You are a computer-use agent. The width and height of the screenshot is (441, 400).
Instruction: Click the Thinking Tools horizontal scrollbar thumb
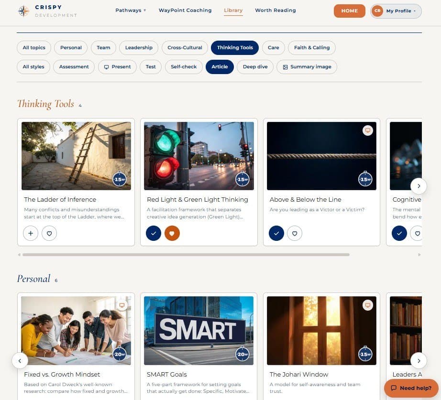click(186, 255)
